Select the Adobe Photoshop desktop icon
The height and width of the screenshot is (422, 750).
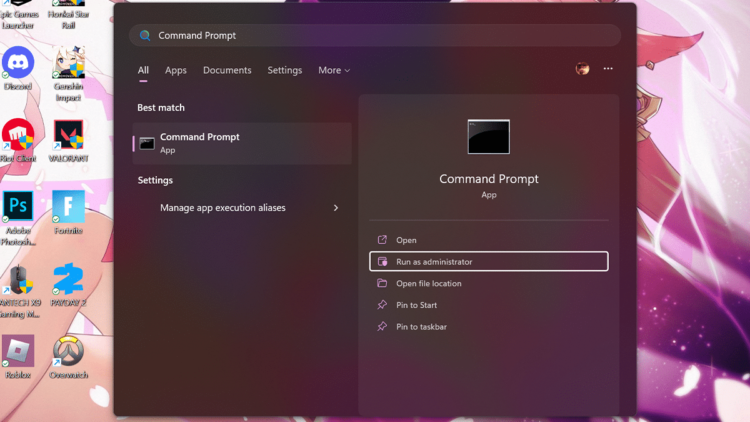click(x=18, y=207)
